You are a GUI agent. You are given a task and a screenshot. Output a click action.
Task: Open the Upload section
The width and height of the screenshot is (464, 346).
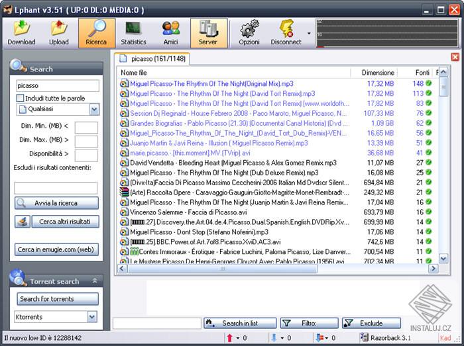tap(58, 33)
